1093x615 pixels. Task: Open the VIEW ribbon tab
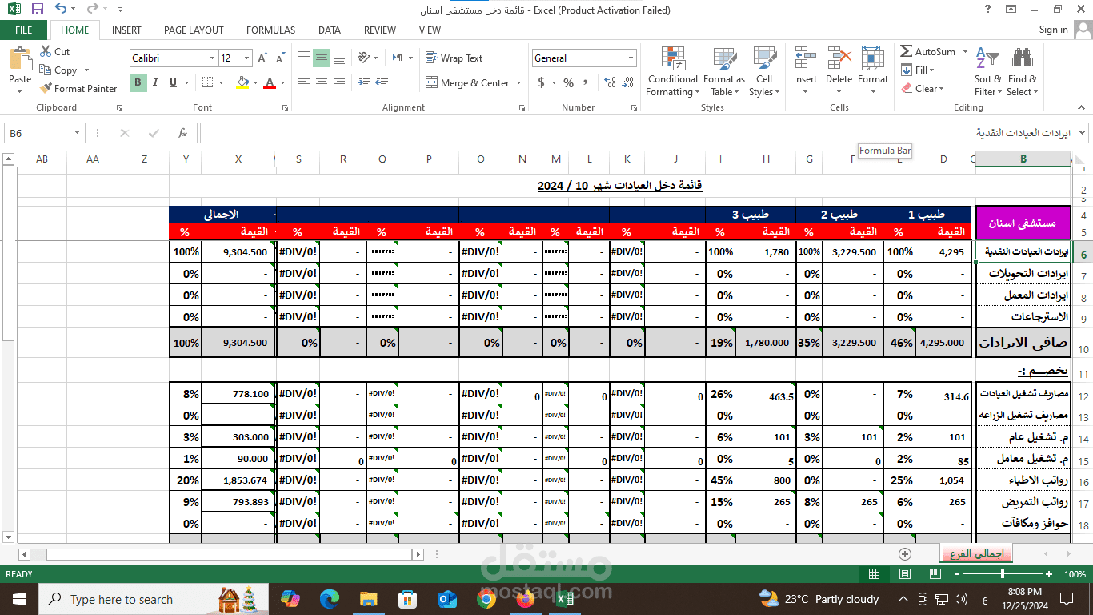pyautogui.click(x=430, y=30)
